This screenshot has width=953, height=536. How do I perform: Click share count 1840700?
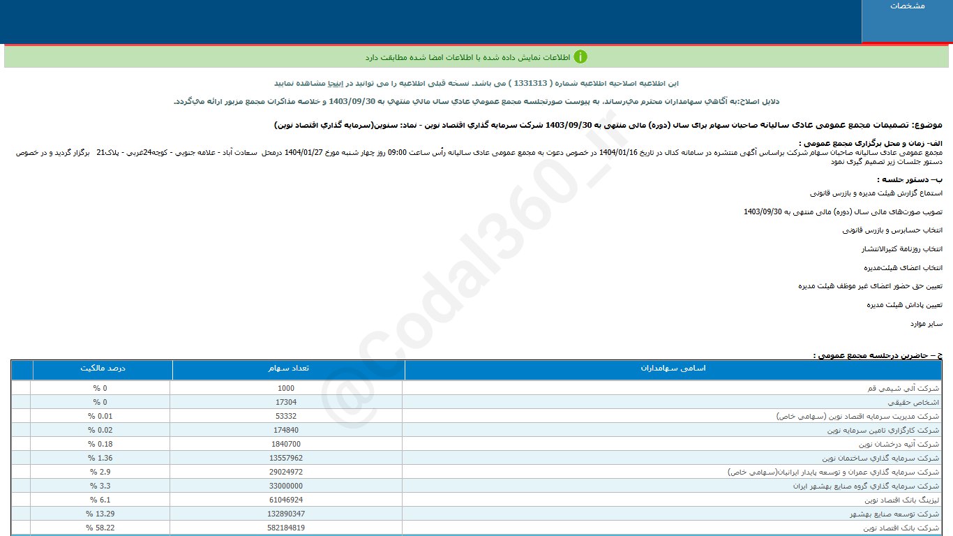point(286,444)
